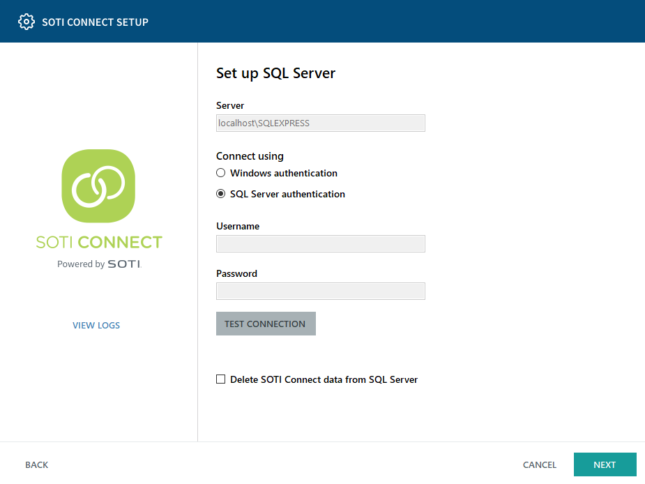Open VIEW LOGS link
The image size is (645, 484).
click(96, 325)
